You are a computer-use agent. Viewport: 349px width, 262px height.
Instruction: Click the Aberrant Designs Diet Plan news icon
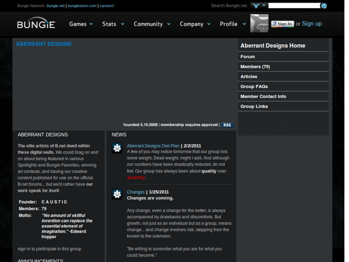pos(117,148)
